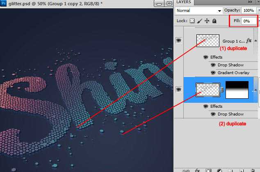Click the lock transparent pixels icon

coord(192,21)
